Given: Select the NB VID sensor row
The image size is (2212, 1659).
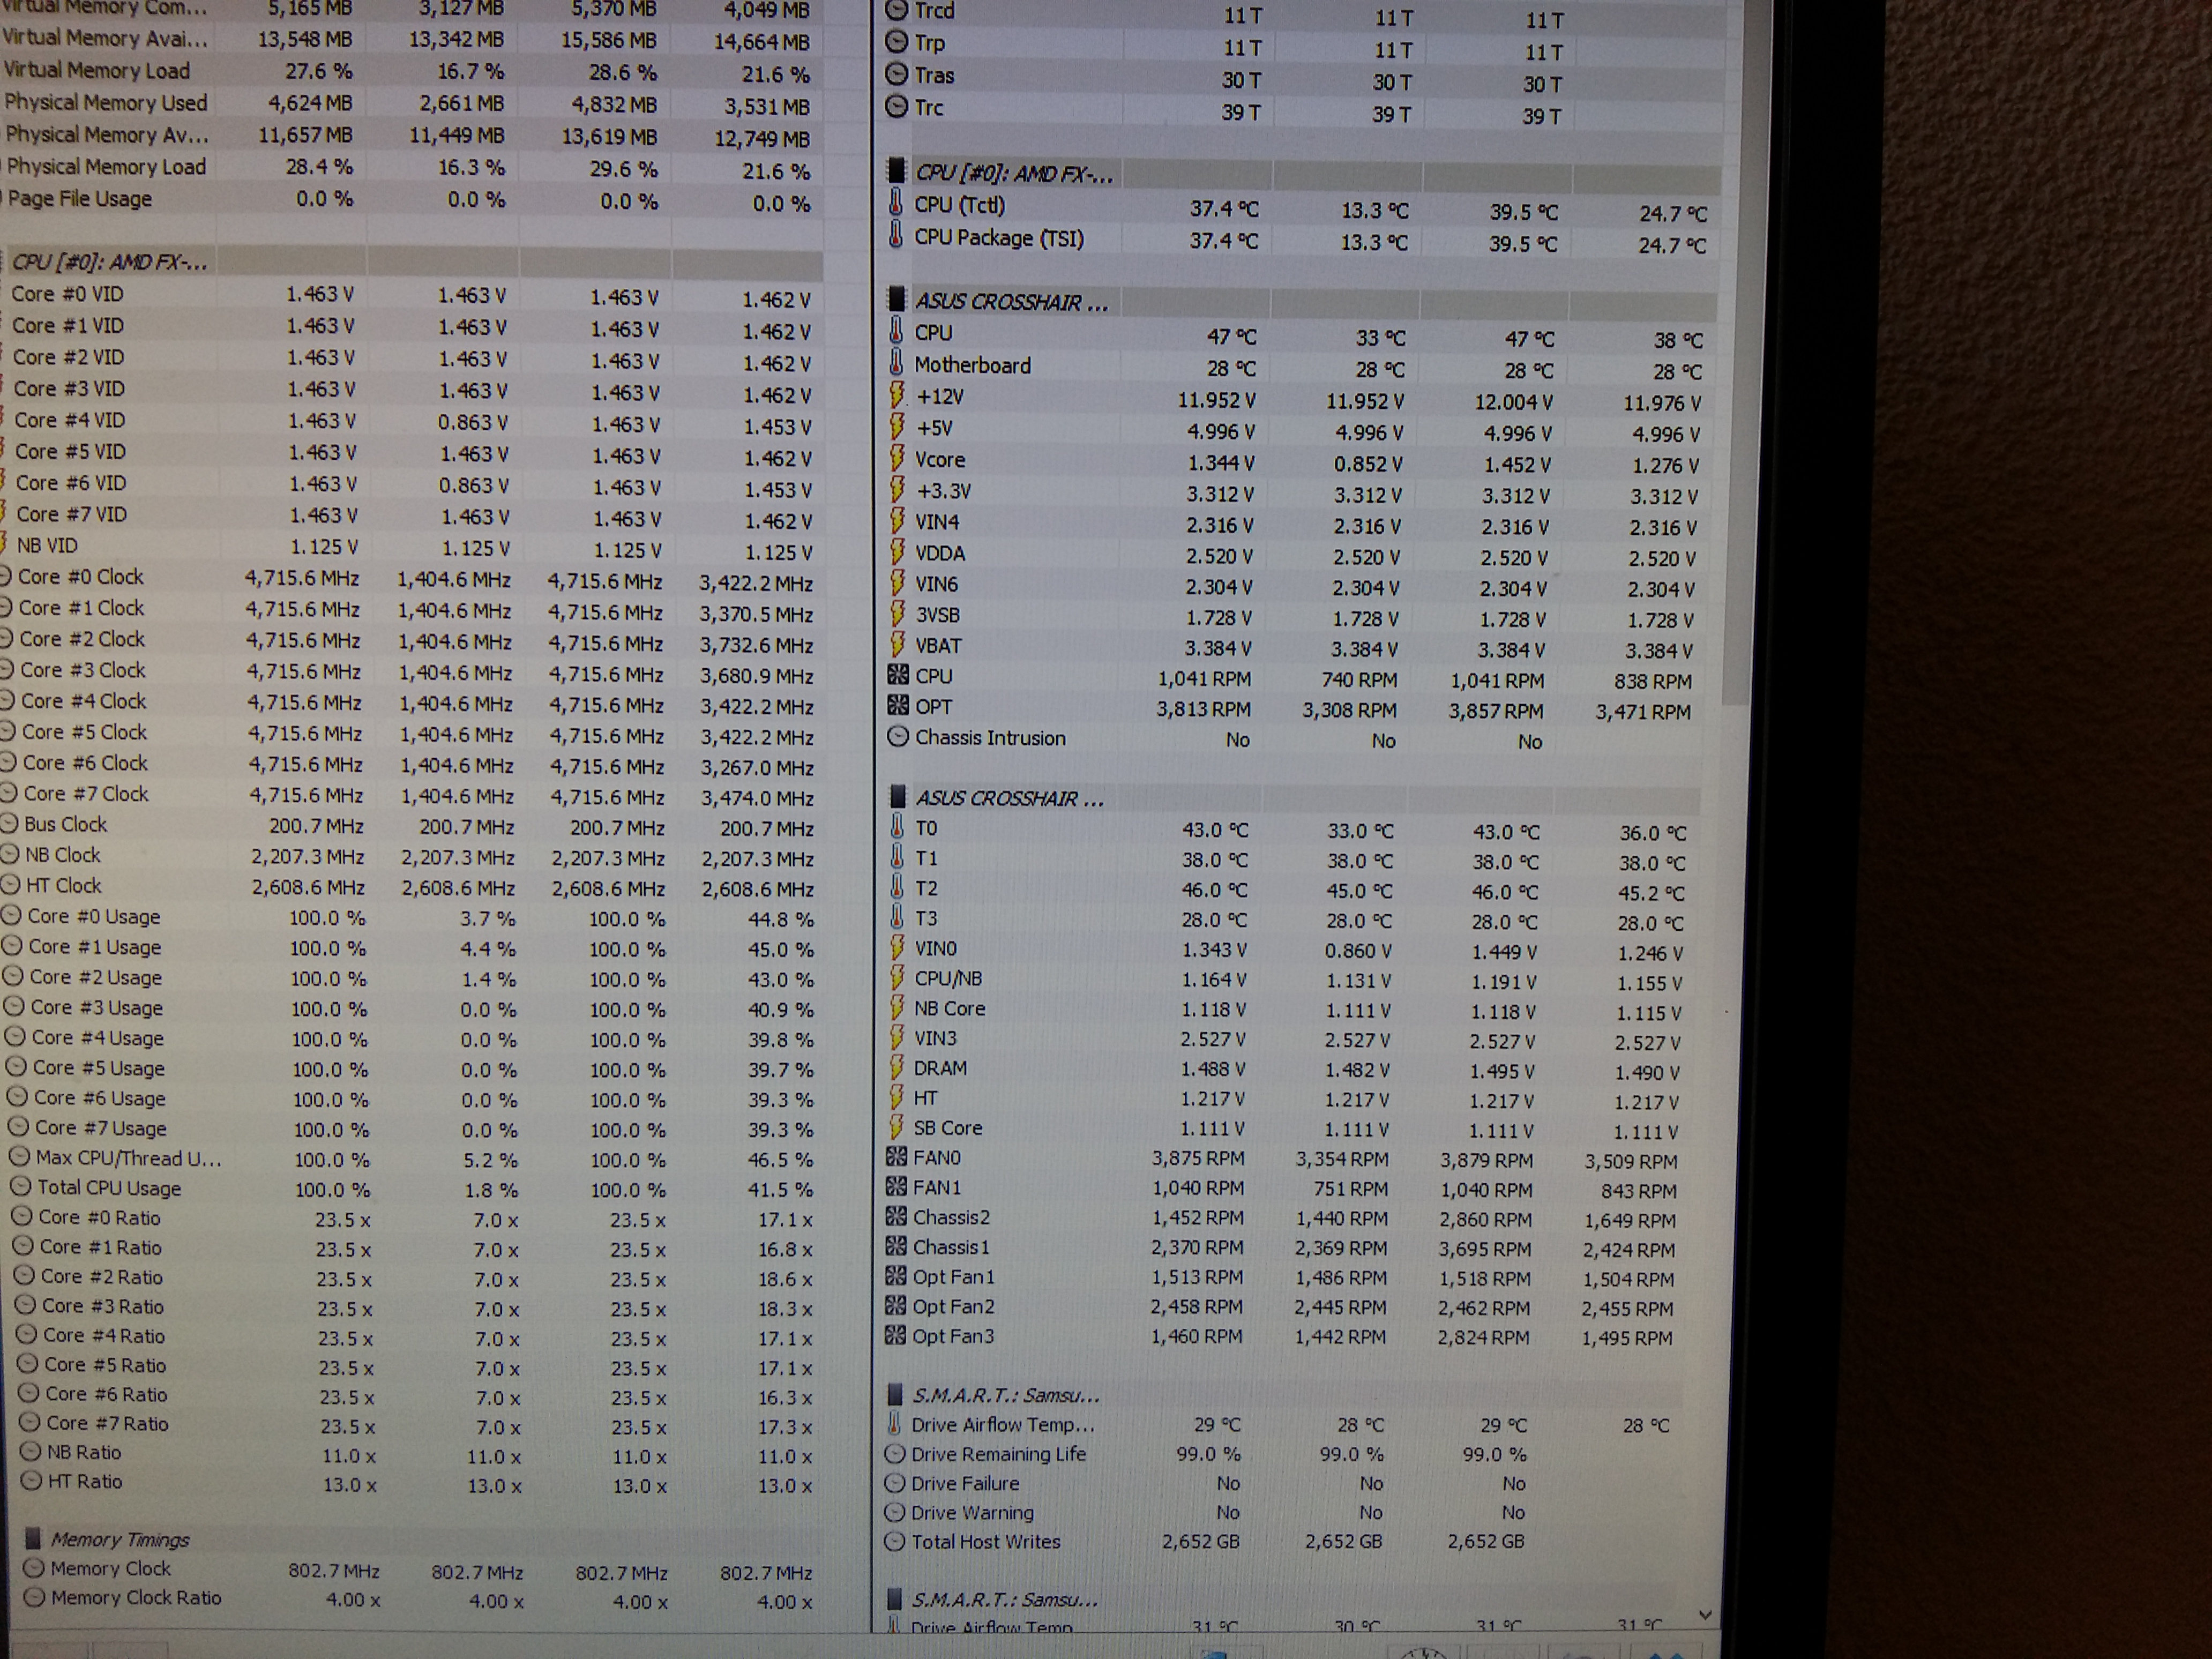Looking at the screenshot, I should [47, 545].
